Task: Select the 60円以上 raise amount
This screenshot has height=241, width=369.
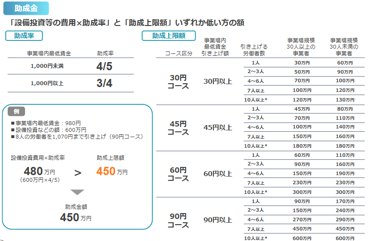Action: pos(218,174)
